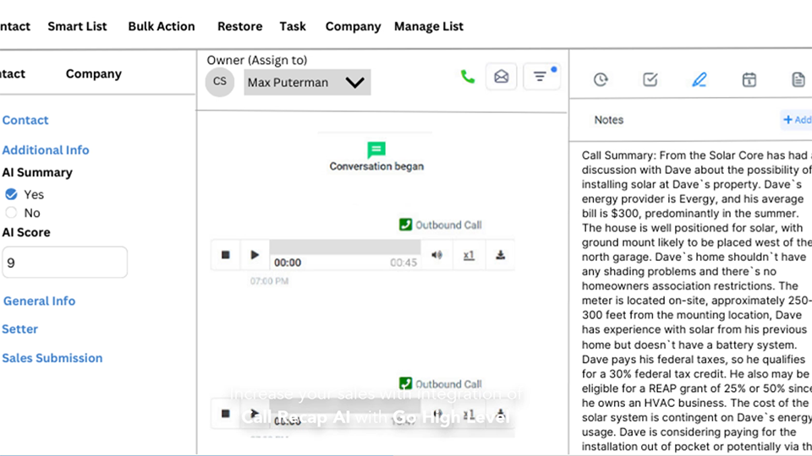Click the Conversation began chat icon
Image resolution: width=812 pixels, height=456 pixels.
tap(376, 150)
